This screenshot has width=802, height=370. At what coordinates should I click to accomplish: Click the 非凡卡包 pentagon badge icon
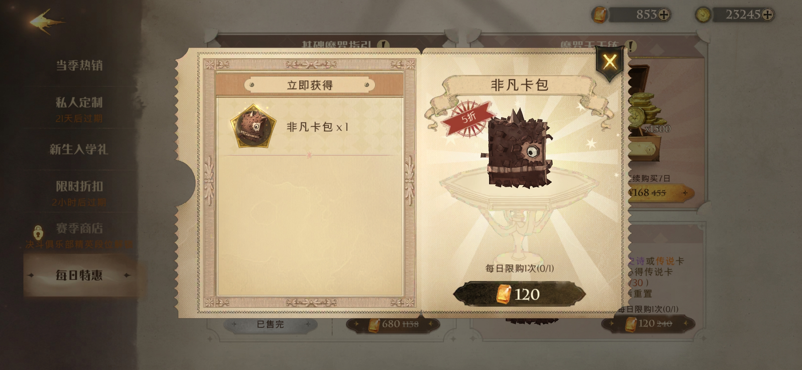(253, 126)
